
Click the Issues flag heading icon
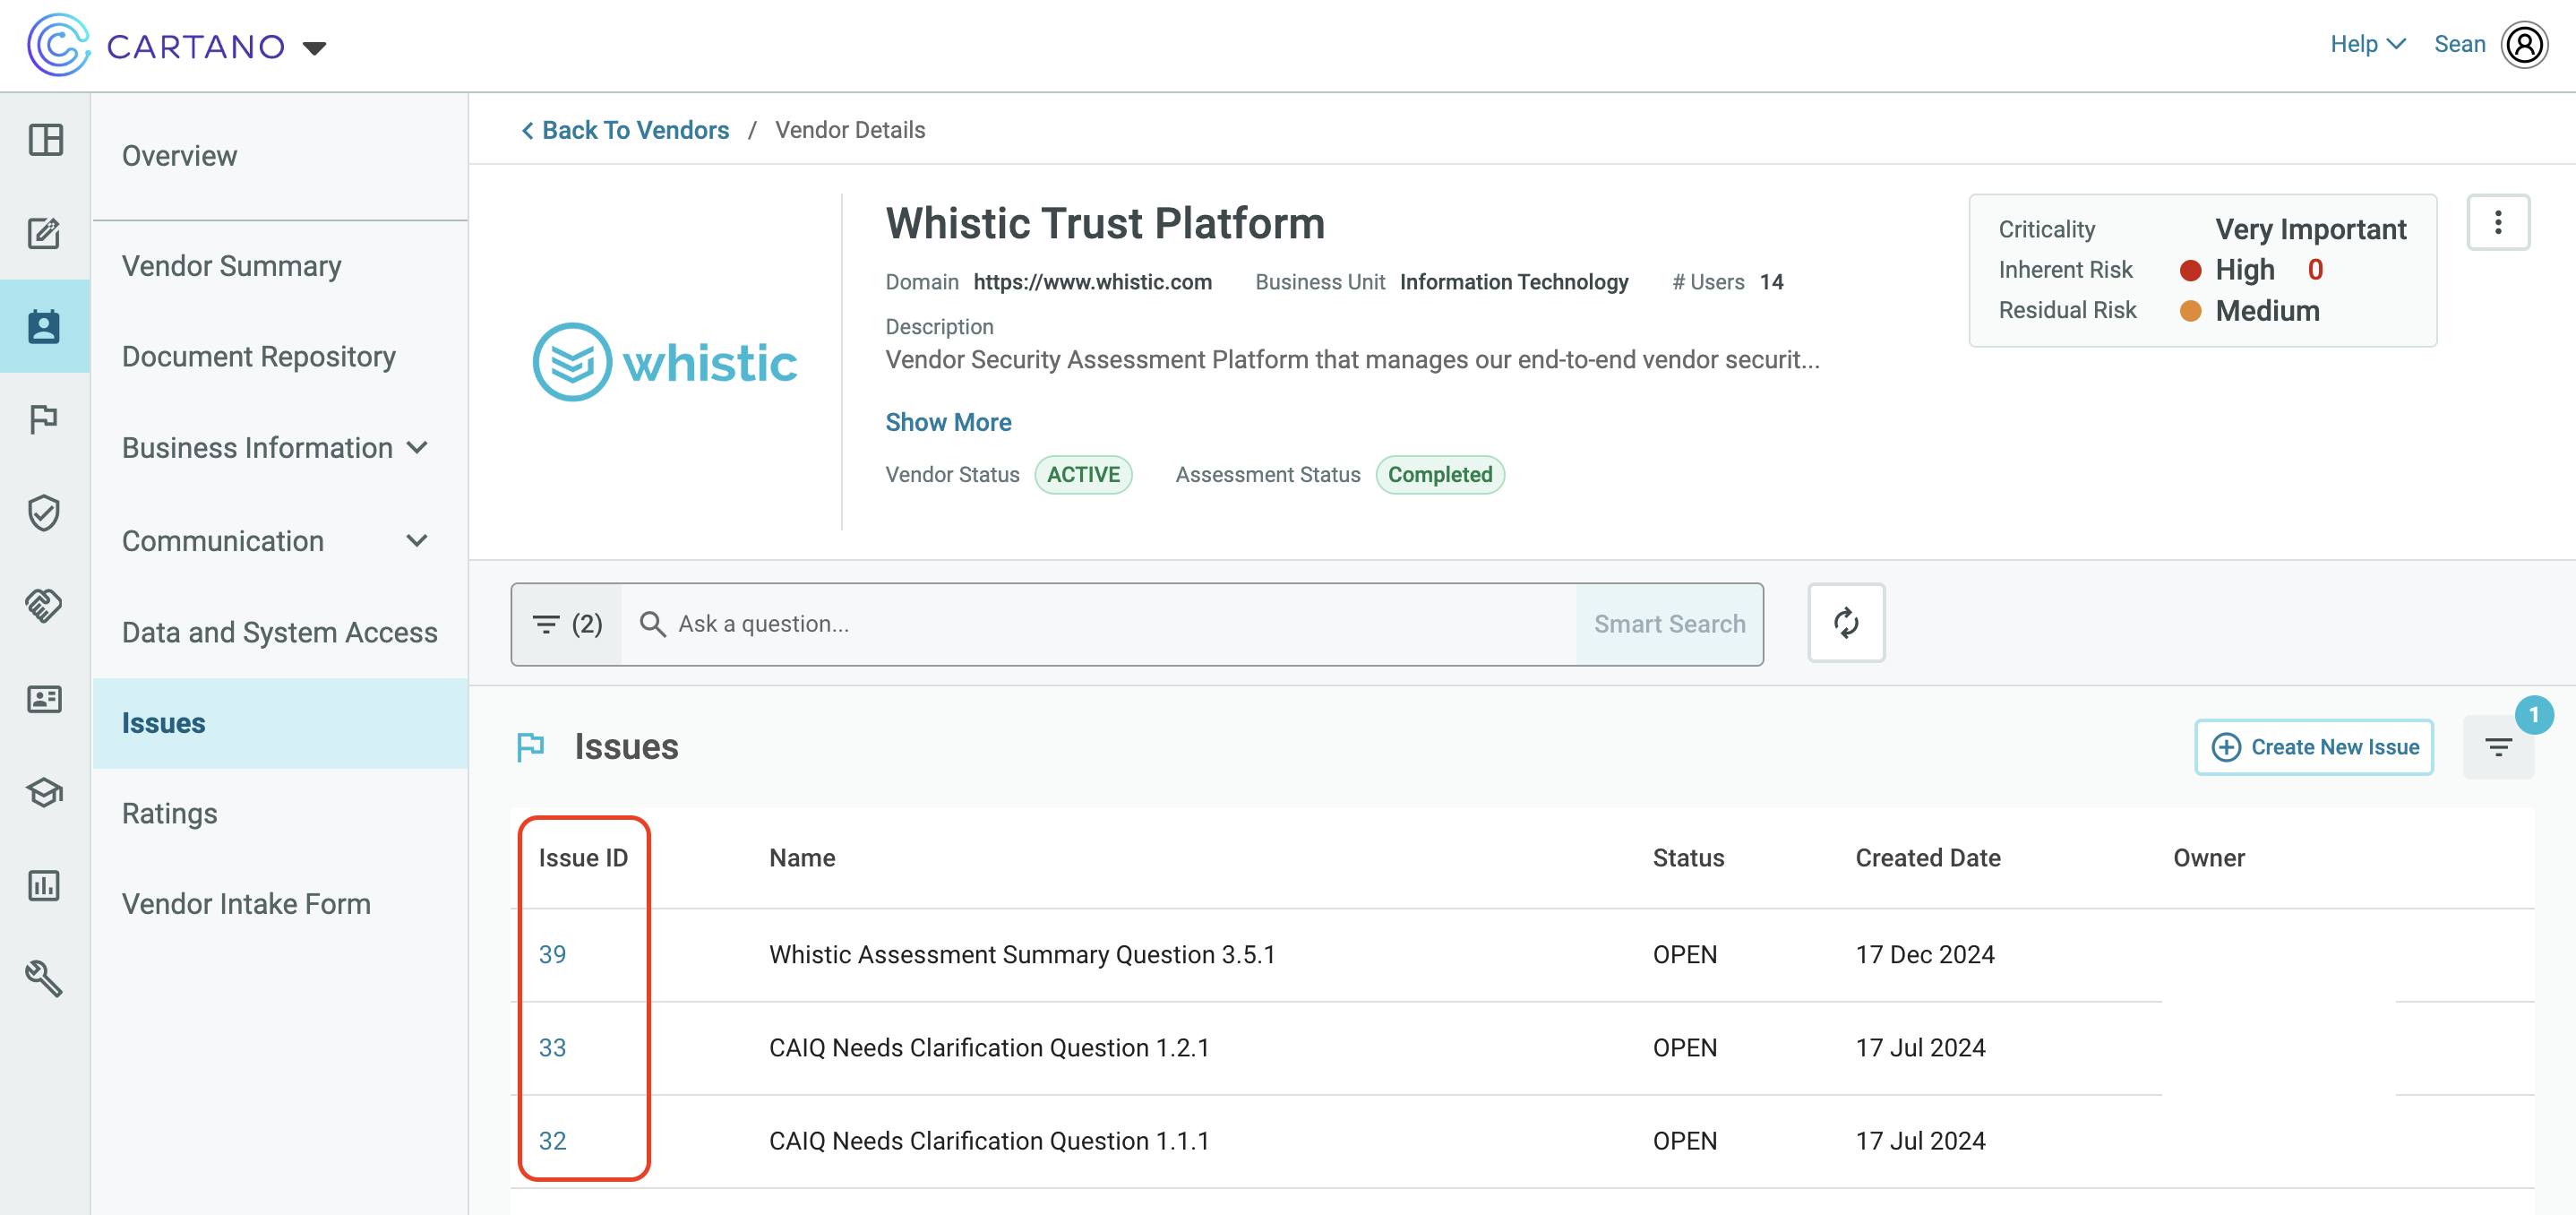point(530,747)
